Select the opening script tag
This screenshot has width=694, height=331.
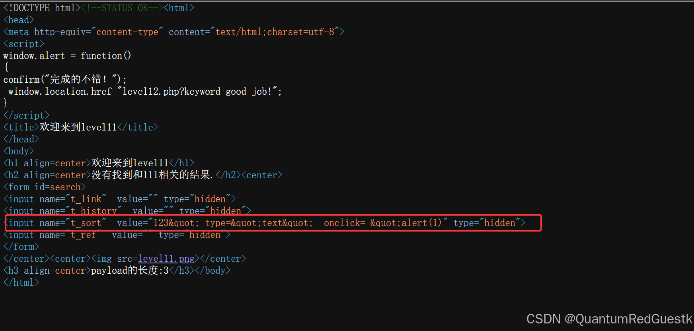[x=23, y=44]
